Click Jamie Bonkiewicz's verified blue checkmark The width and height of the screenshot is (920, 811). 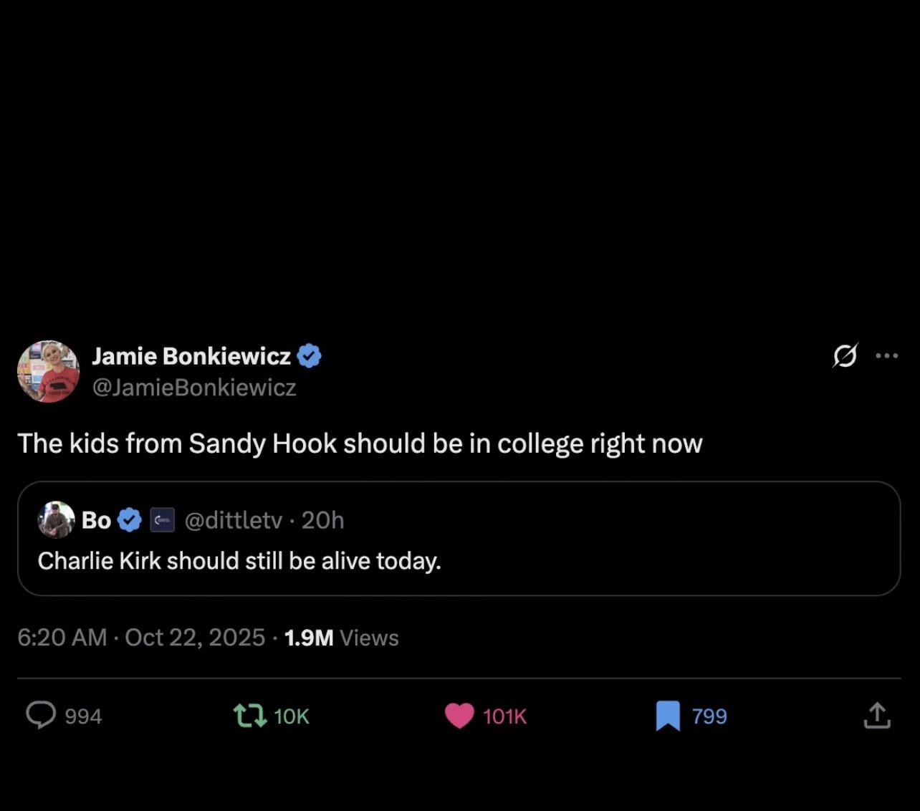click(x=309, y=355)
